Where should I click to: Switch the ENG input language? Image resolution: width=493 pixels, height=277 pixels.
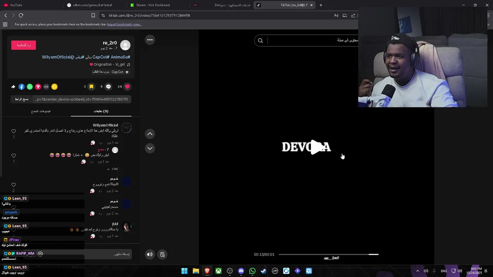pos(444,271)
